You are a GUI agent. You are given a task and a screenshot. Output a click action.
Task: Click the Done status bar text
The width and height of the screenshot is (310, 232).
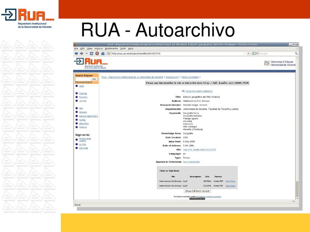(x=77, y=205)
